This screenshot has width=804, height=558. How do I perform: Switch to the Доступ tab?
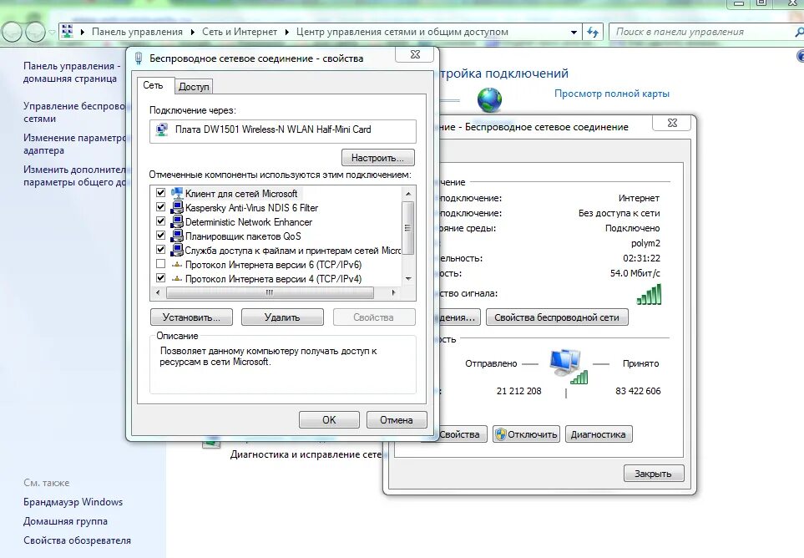(x=194, y=87)
